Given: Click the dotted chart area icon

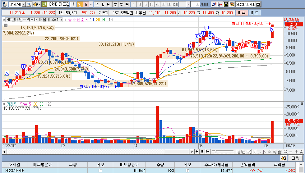Looking at the screenshot, I should tap(248, 152).
